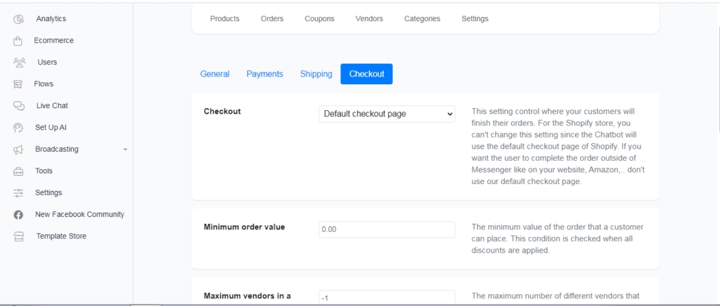Click the Ecommerce shopping bag icon
Viewport: 720px width, 306px height.
(18, 41)
